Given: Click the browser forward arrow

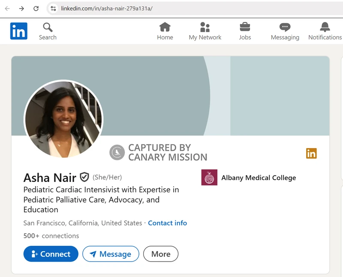Looking at the screenshot, I should (x=21, y=9).
